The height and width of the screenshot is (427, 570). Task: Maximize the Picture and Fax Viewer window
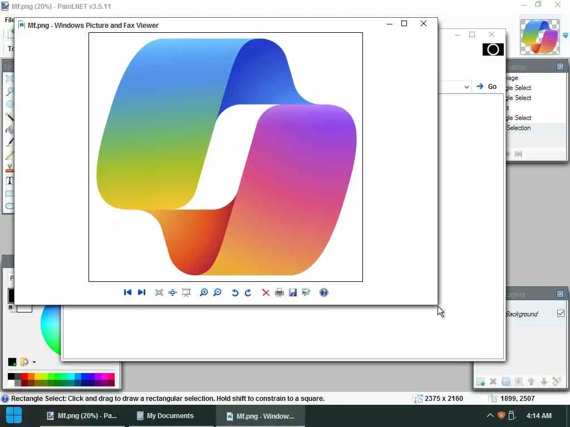pos(404,23)
